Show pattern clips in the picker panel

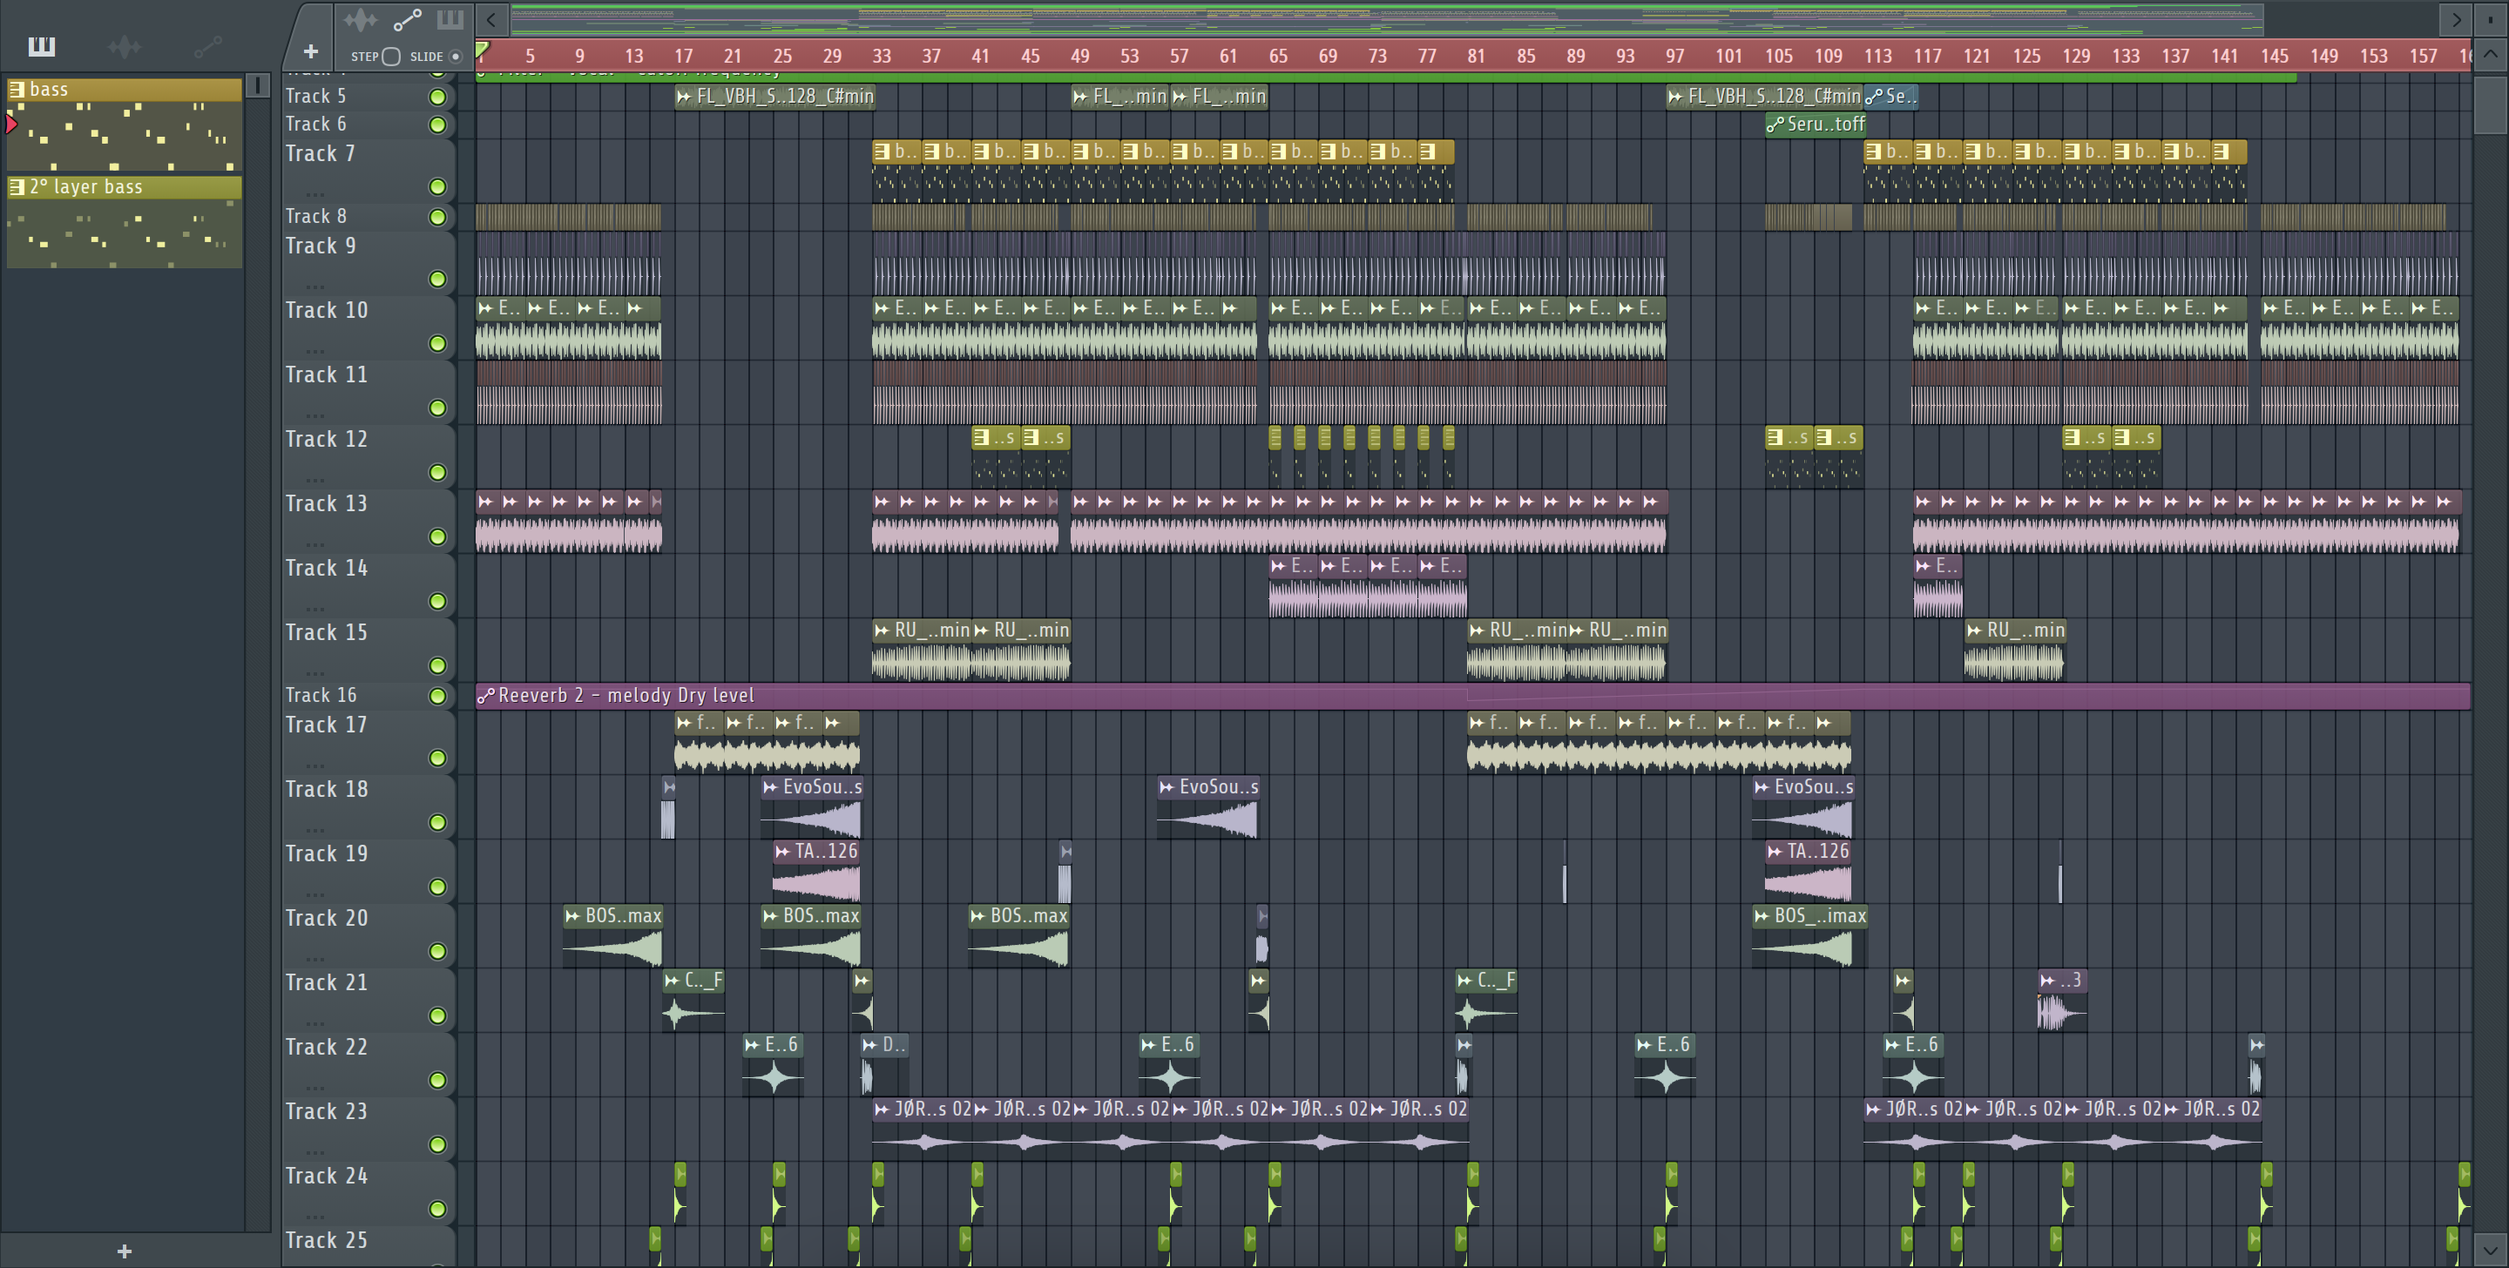pyautogui.click(x=41, y=46)
